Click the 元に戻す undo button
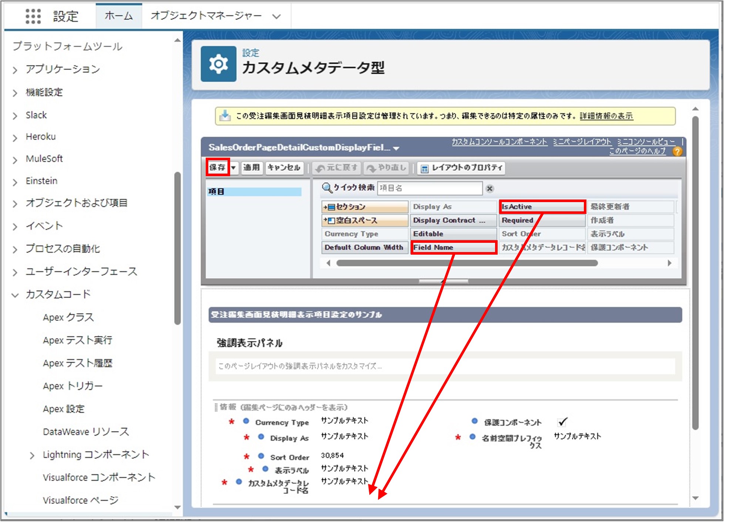Image resolution: width=750 pixels, height=523 pixels. pos(337,168)
